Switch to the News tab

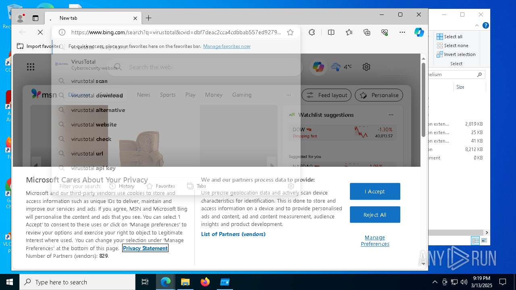(144, 95)
